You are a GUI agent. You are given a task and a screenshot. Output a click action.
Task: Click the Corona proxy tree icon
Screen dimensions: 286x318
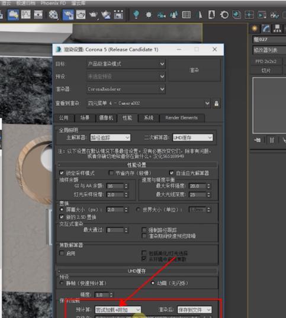coord(211,15)
